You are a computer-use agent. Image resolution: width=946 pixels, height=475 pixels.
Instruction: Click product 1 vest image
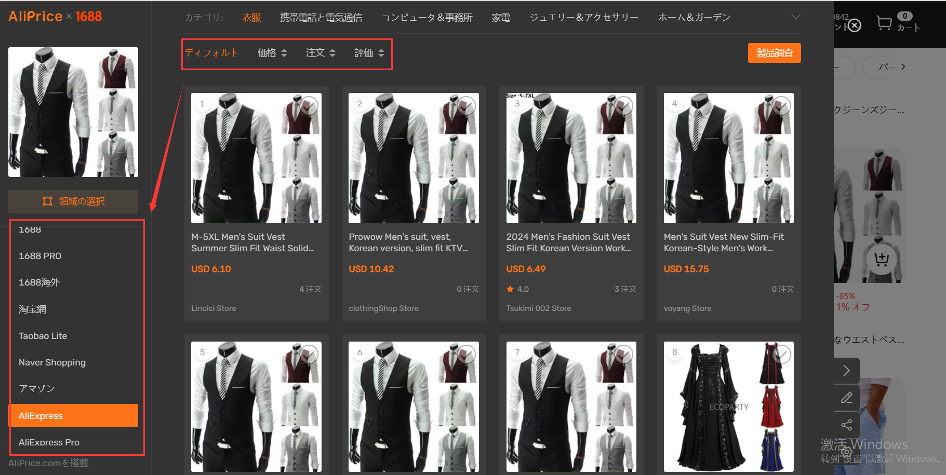click(256, 158)
